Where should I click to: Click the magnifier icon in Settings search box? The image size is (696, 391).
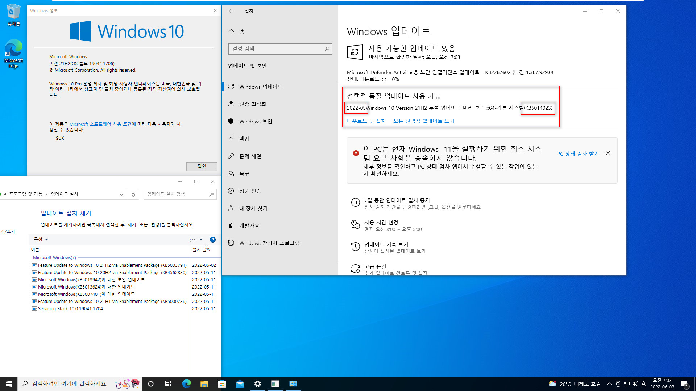tap(327, 49)
